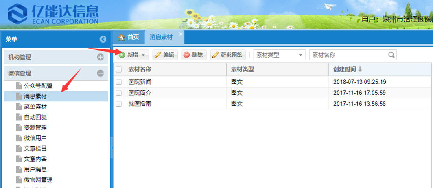Click the red minus icon for 删除
This screenshot has width=433, height=188.
click(x=186, y=55)
